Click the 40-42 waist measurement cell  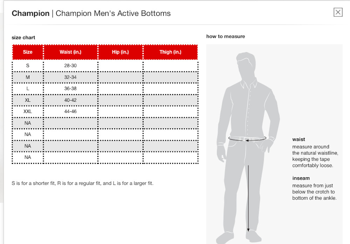point(70,100)
